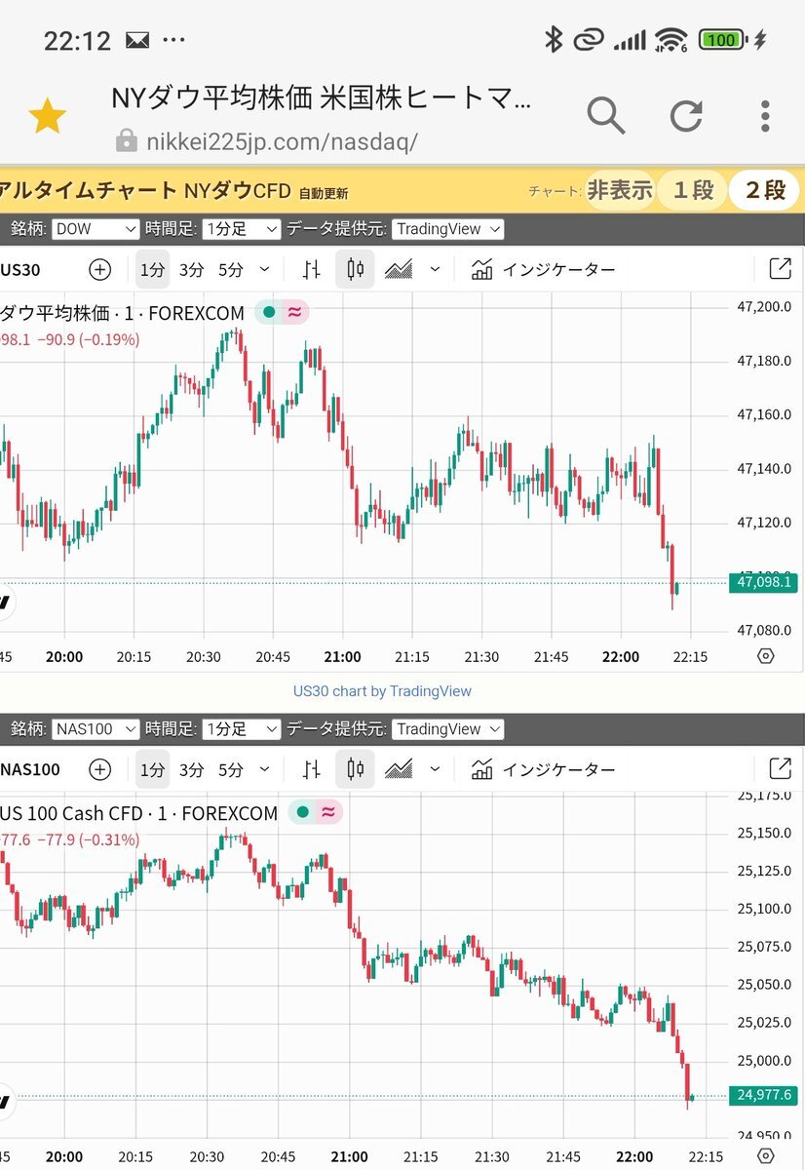Reload the page with refresh icon
The height and width of the screenshot is (1170, 805).
coord(686,116)
